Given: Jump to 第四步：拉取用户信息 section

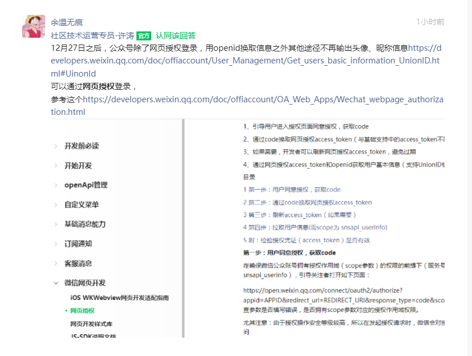Looking at the screenshot, I should pyautogui.click(x=315, y=227).
